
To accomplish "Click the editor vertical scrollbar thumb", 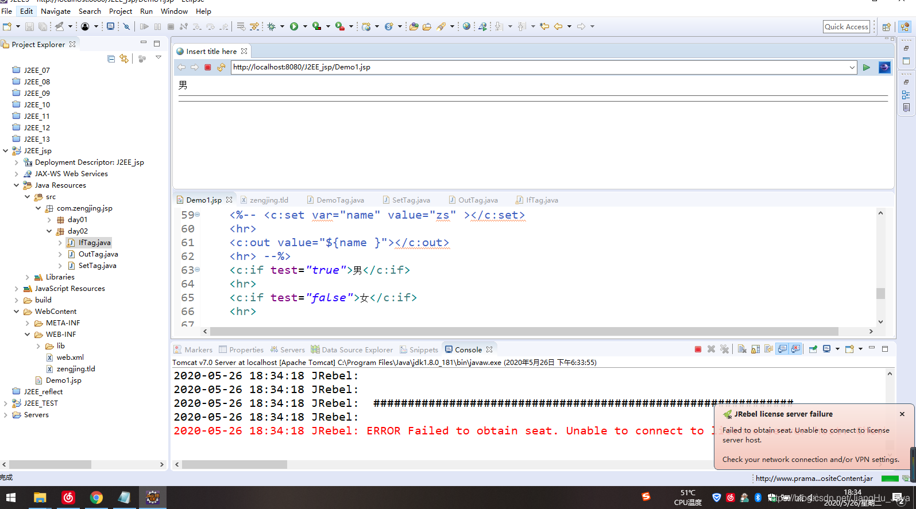I will click(x=880, y=293).
